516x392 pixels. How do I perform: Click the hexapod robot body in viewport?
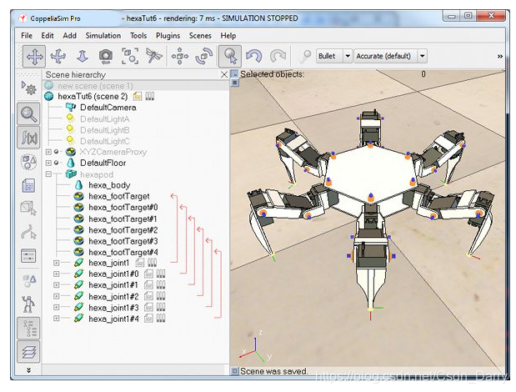[x=371, y=173]
